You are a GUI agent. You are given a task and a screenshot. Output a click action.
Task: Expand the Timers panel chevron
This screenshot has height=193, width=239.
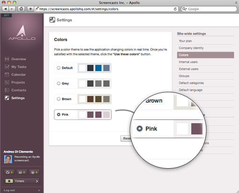coord(37,181)
